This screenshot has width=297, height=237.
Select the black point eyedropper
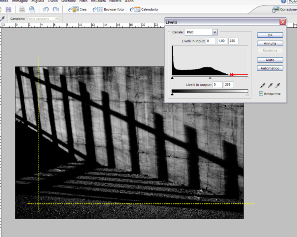point(263,86)
